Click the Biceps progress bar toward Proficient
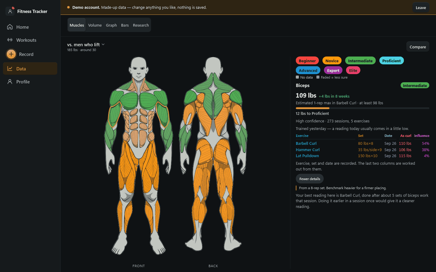436x272 pixels. click(362, 108)
